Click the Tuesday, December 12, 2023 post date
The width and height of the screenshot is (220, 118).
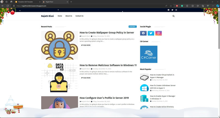pos(101,69)
